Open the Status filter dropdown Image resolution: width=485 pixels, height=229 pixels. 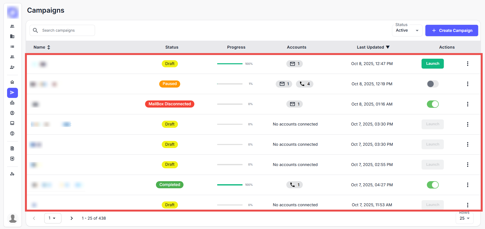[407, 31]
